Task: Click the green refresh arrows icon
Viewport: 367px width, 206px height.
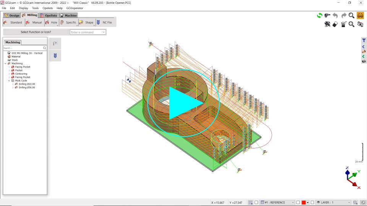Action: click(319, 15)
